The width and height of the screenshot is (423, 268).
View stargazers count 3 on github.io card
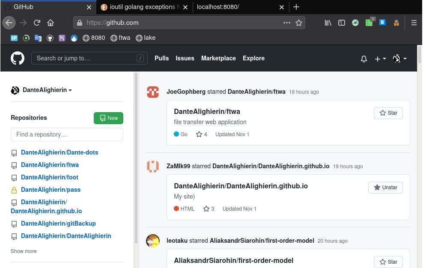pos(209,209)
